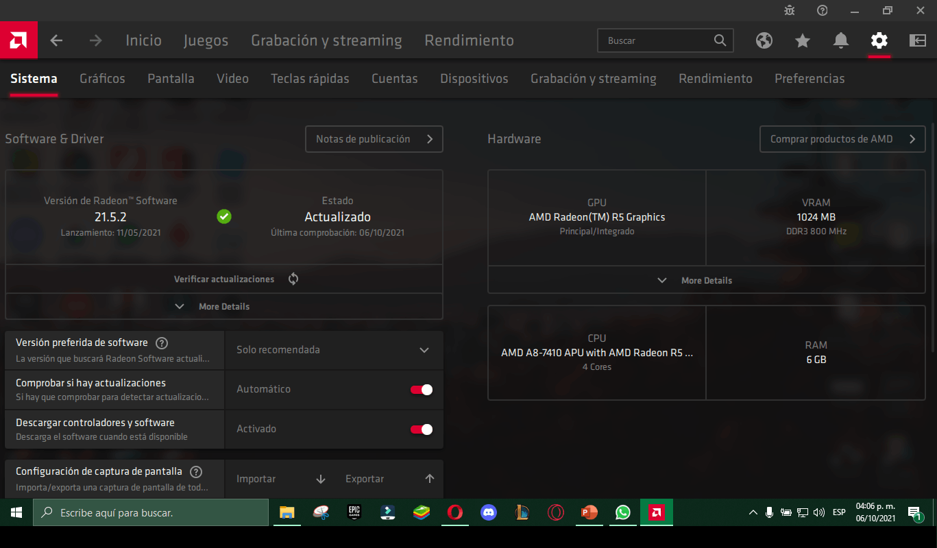Click Notas de publicación button
Screen dimensions: 937x548
(x=374, y=139)
